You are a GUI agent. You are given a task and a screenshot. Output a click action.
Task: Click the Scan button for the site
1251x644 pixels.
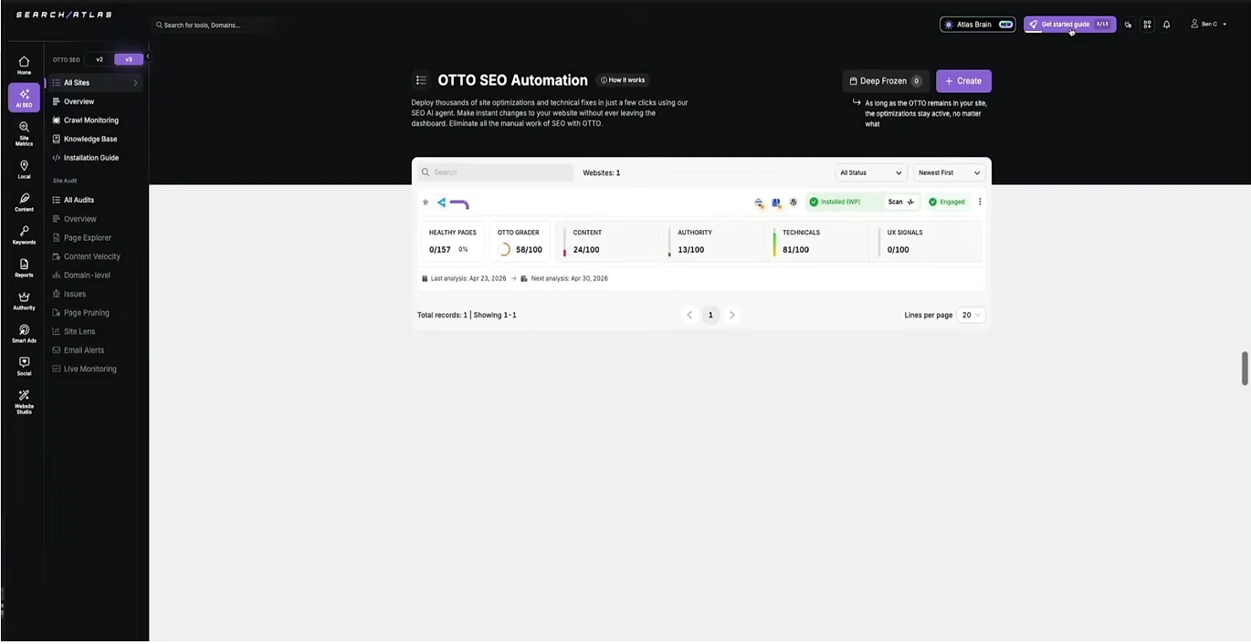pos(901,202)
